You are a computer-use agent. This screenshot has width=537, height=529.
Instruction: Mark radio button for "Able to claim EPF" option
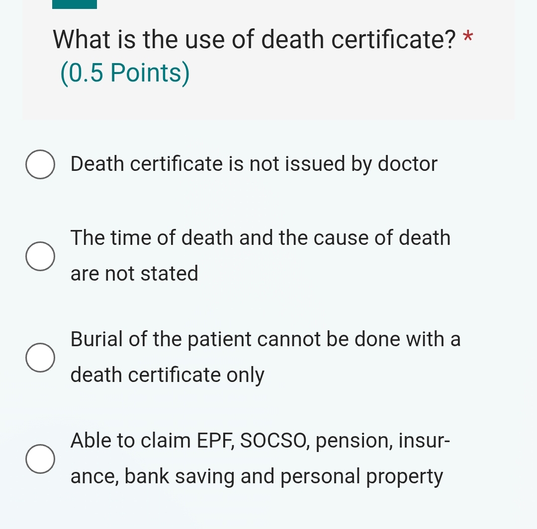click(40, 459)
